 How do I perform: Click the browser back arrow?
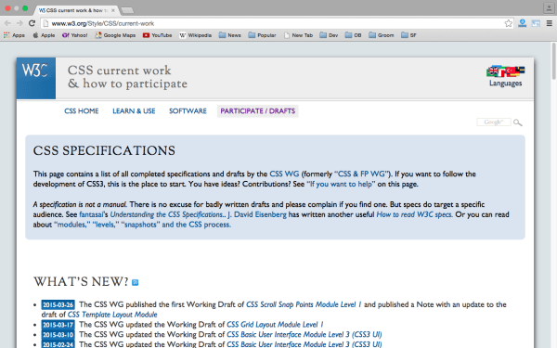pyautogui.click(x=7, y=23)
